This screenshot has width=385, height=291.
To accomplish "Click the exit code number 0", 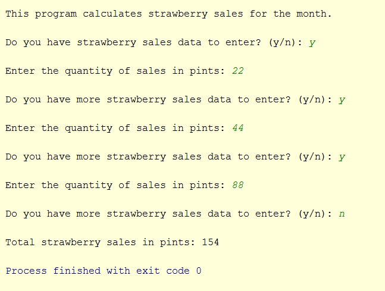I will 199,271.
